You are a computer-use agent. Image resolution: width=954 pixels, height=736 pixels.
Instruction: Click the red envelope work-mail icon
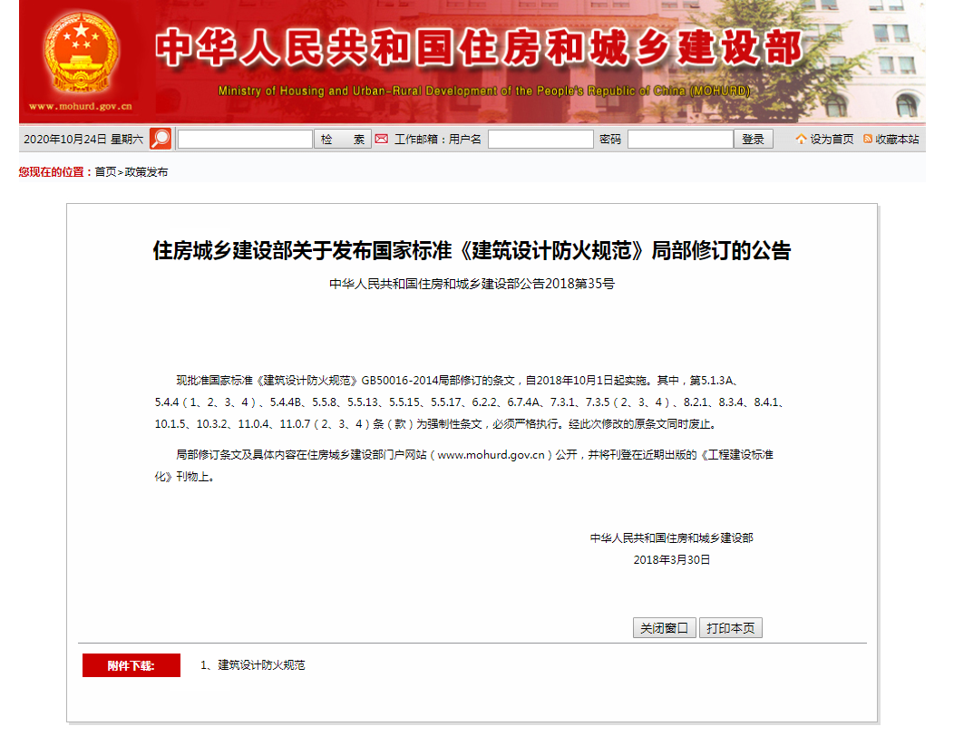382,139
